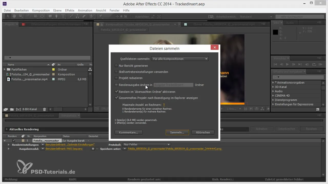Open the Effekte menu
The image size is (328, 184).
70,10
